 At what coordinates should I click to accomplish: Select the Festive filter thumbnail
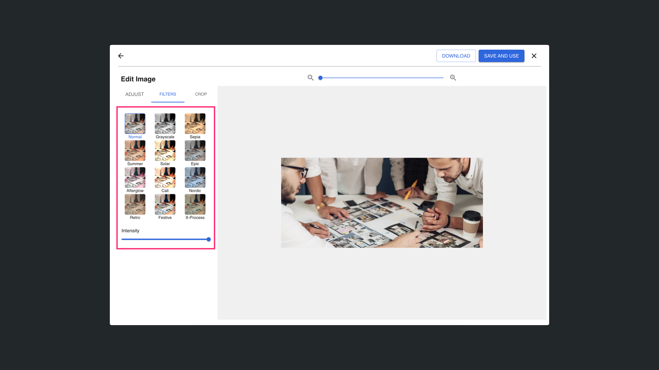coord(165,204)
